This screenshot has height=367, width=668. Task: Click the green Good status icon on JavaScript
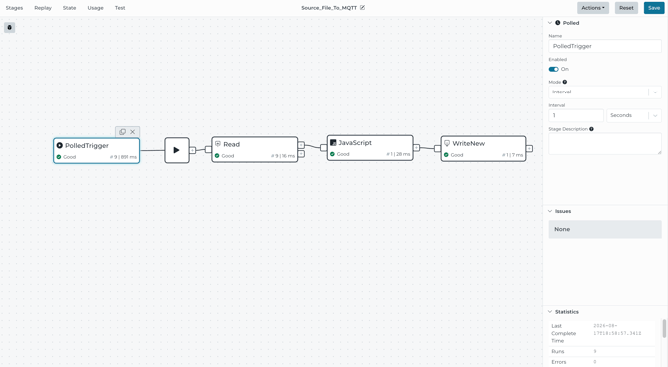[x=332, y=154]
